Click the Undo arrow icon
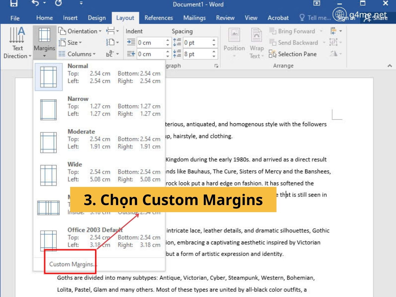 [x=36, y=3]
